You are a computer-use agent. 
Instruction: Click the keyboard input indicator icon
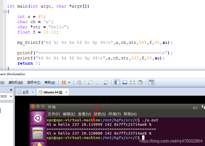click(x=195, y=107)
